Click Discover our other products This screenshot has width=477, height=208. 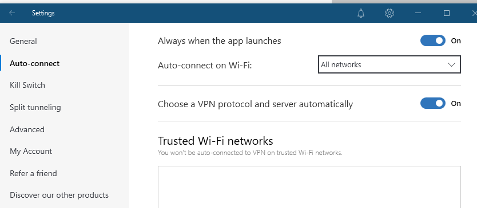pyautogui.click(x=59, y=195)
